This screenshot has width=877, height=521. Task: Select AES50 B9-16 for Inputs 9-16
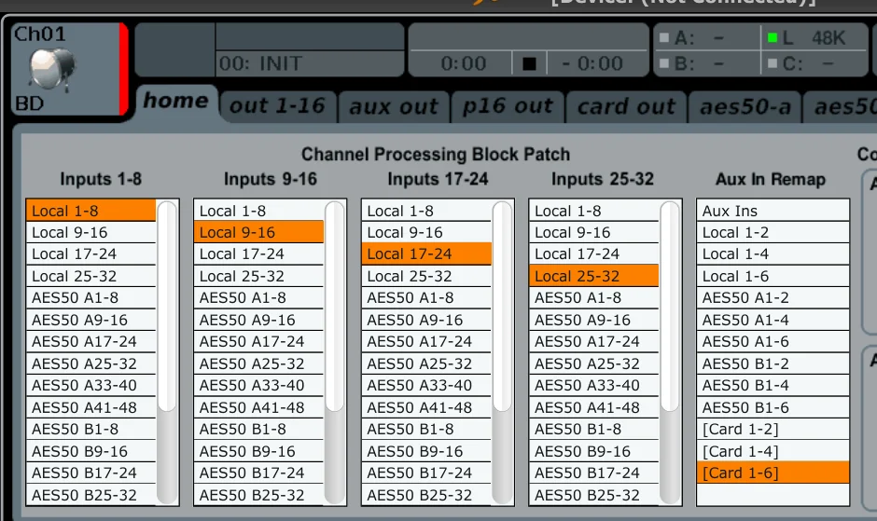click(x=259, y=451)
